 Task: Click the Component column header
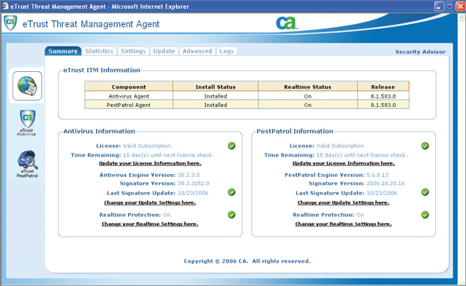pyautogui.click(x=128, y=86)
